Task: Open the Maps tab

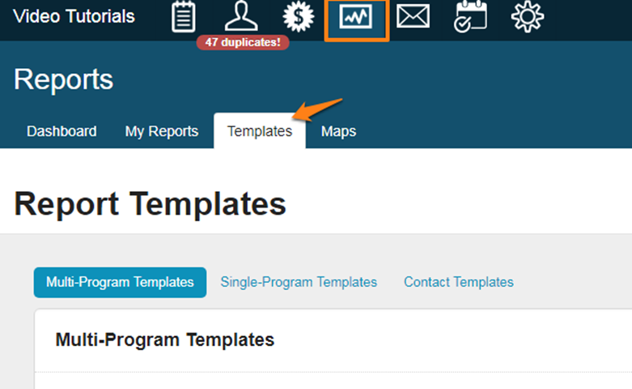Action: (338, 131)
